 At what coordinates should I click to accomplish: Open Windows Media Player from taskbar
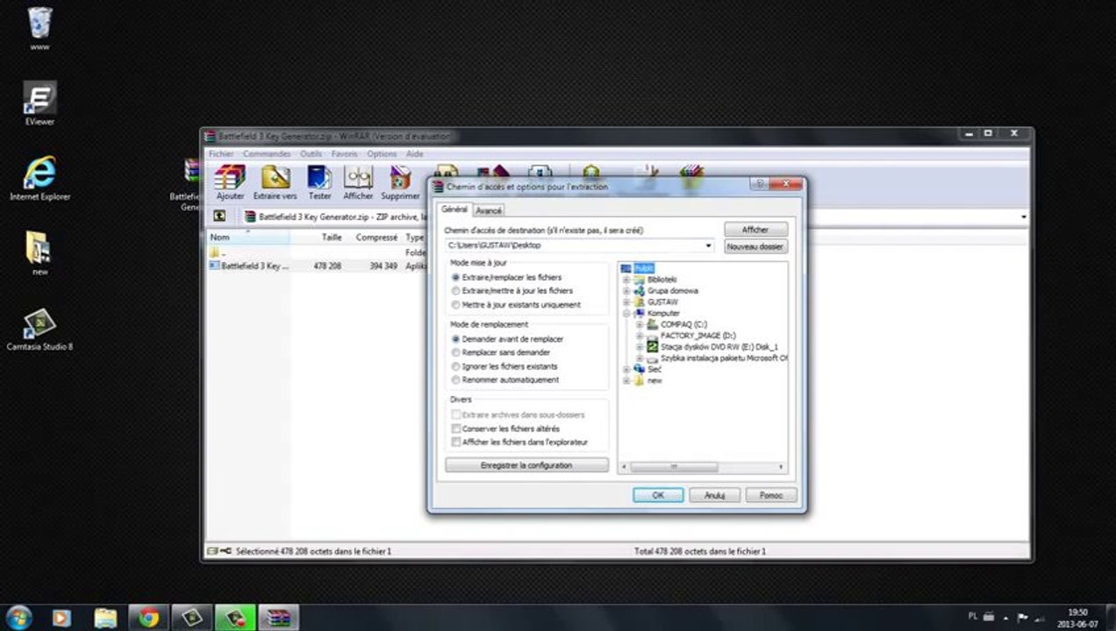[61, 618]
